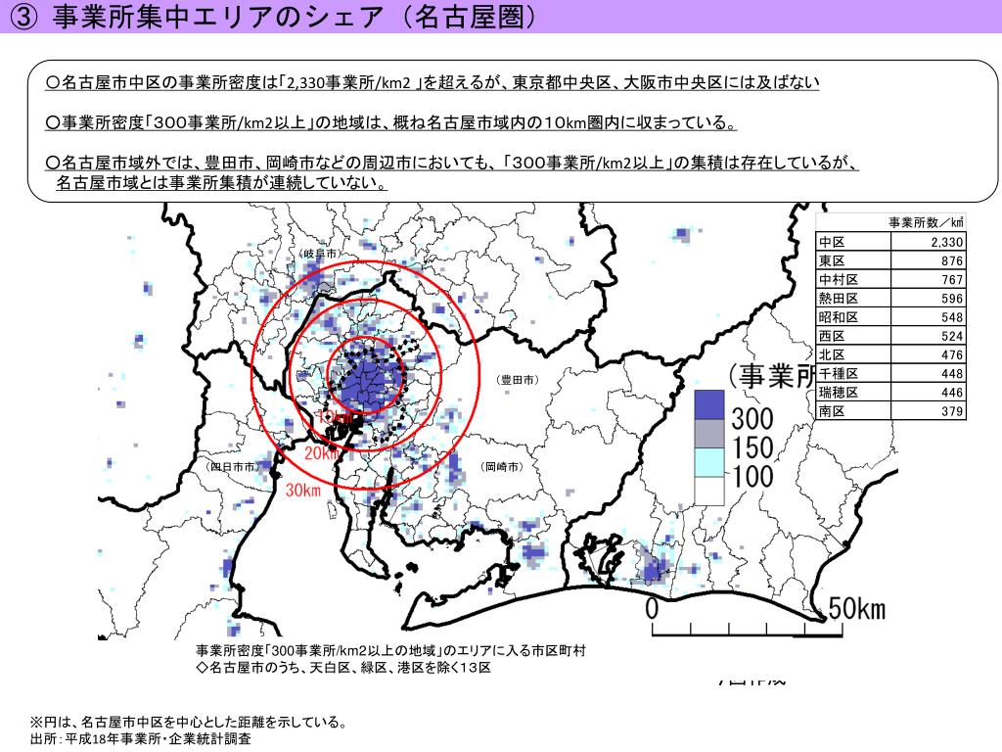Select the bullet line mentioning 豊田市、岡崎市などの周辺市
1002x752 pixels.
click(x=451, y=163)
